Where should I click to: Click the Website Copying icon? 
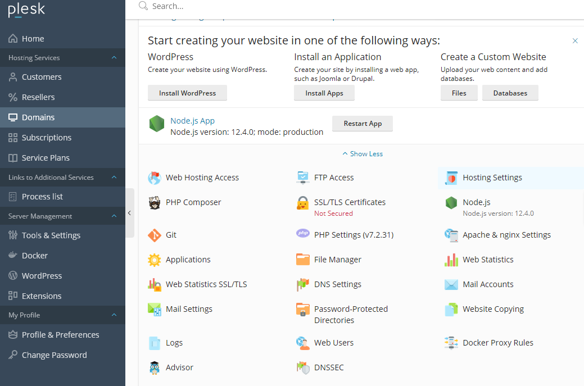tap(451, 310)
